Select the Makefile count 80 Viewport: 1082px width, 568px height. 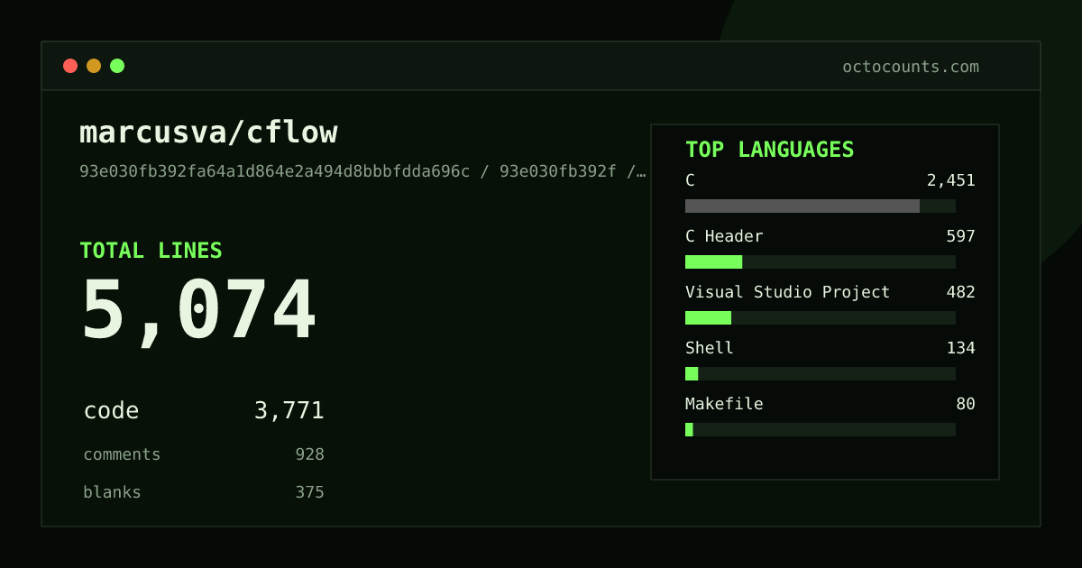[x=966, y=404]
